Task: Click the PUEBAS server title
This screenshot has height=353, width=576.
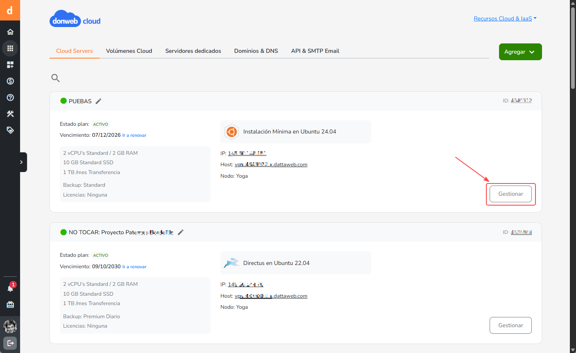Action: [x=80, y=101]
